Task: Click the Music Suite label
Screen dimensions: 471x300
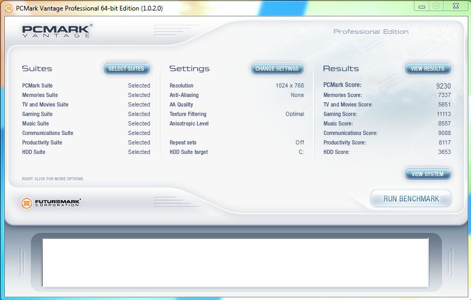Action: 35,123
